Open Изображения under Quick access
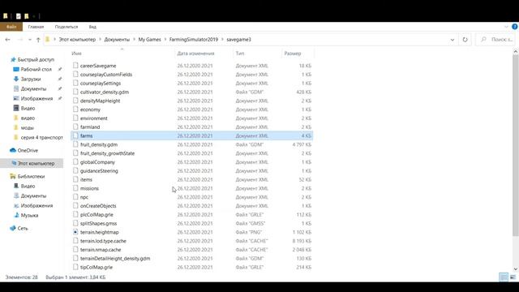This screenshot has height=292, width=519. [36, 98]
